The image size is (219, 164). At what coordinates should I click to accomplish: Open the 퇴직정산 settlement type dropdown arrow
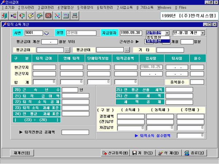[x=167, y=33]
